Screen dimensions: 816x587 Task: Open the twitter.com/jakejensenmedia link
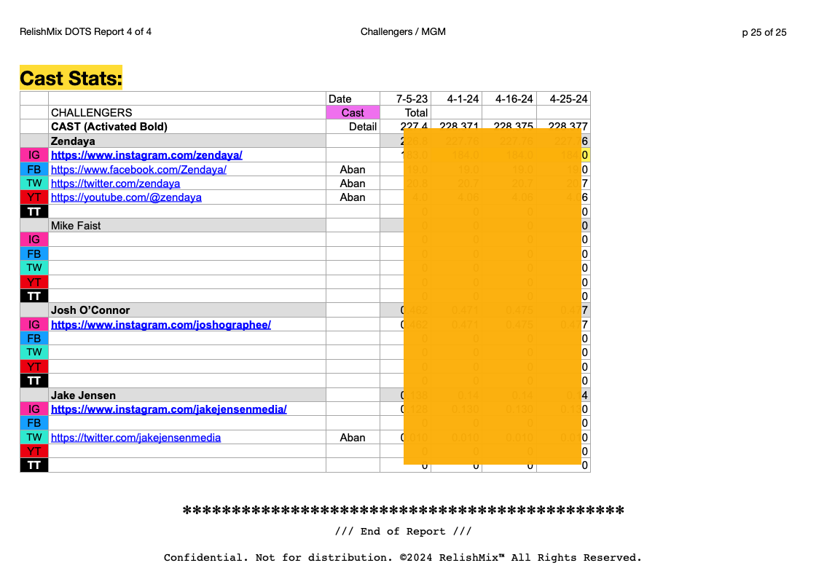136,438
